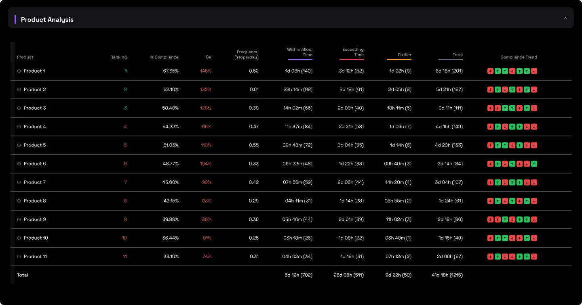Click exceeding time cell 3d 04h (55)
Image resolution: width=582 pixels, height=305 pixels.
click(x=351, y=145)
